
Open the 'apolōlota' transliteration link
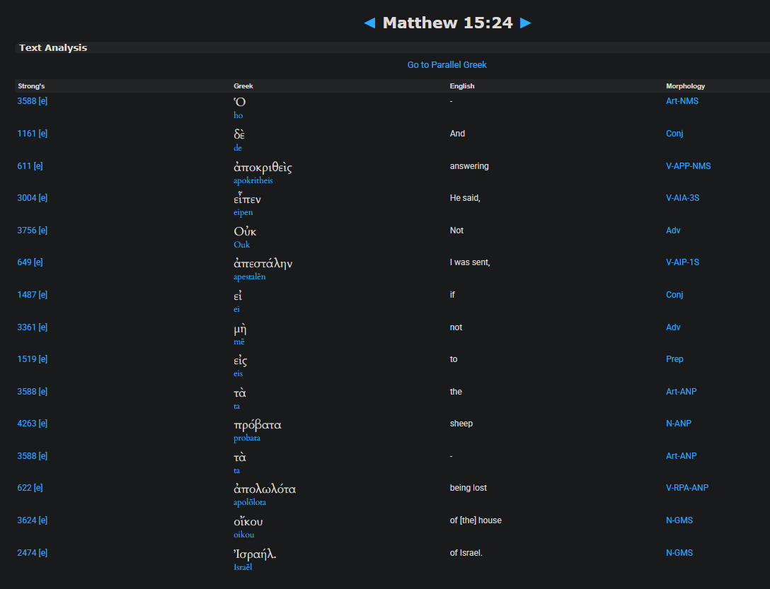pyautogui.click(x=249, y=502)
